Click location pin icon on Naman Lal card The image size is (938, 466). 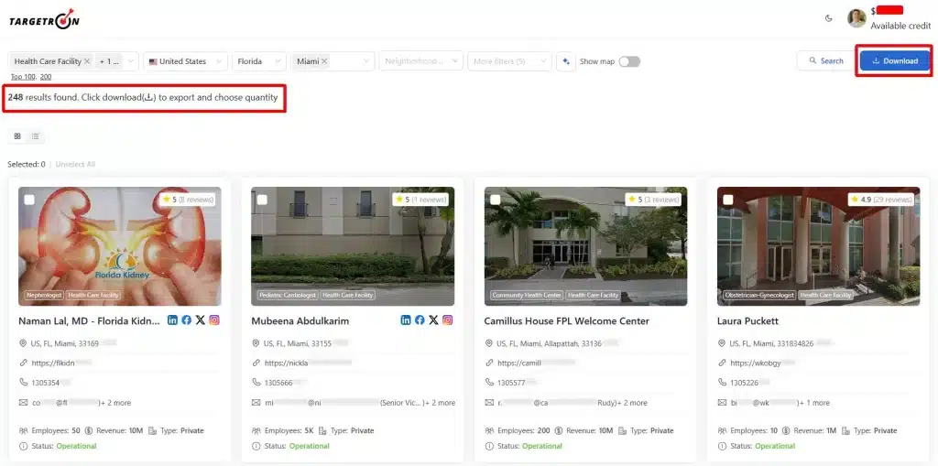23,343
